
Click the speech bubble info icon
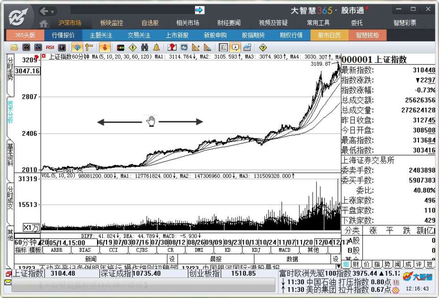[235, 47]
